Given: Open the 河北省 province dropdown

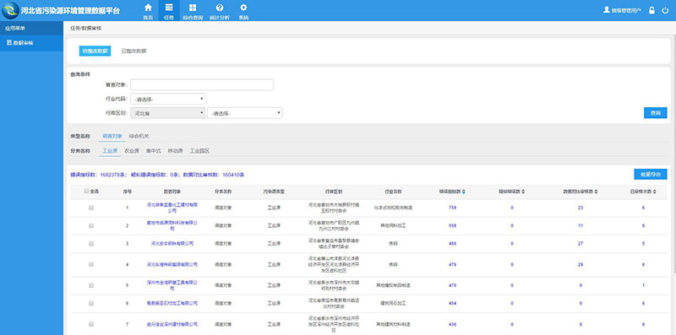Looking at the screenshot, I should tap(167, 113).
